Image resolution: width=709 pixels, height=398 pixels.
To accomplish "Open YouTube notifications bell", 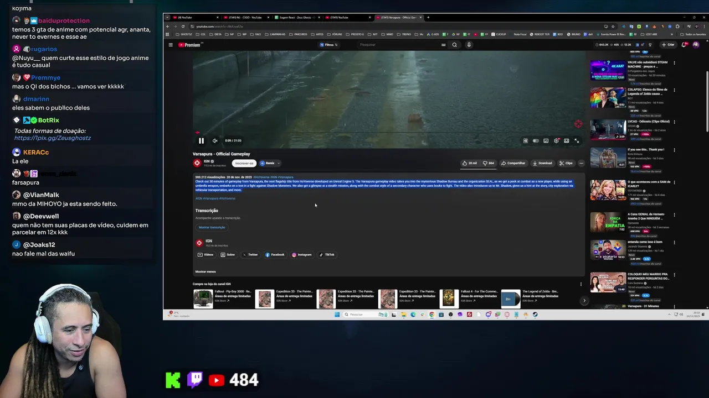I will click(x=685, y=45).
